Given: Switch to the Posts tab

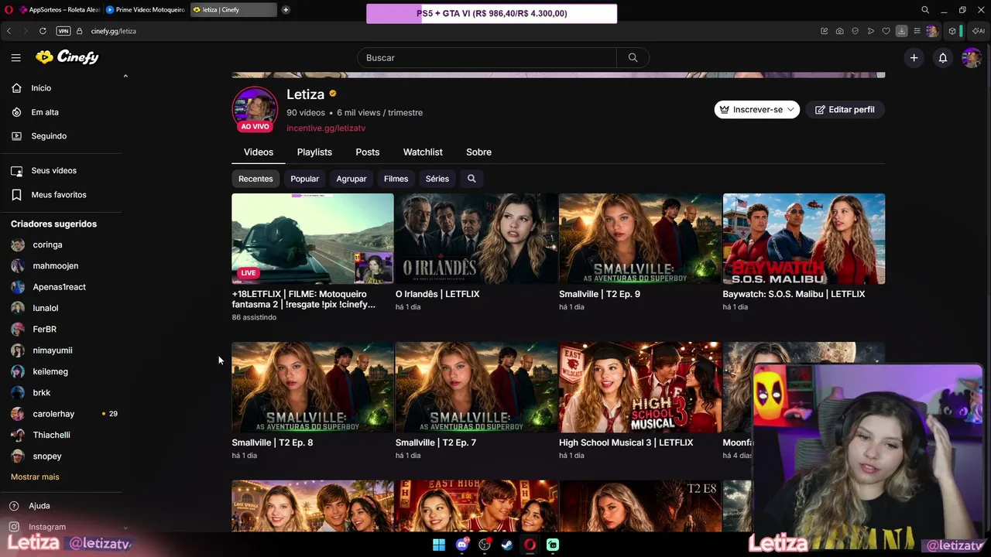Looking at the screenshot, I should click(x=367, y=152).
